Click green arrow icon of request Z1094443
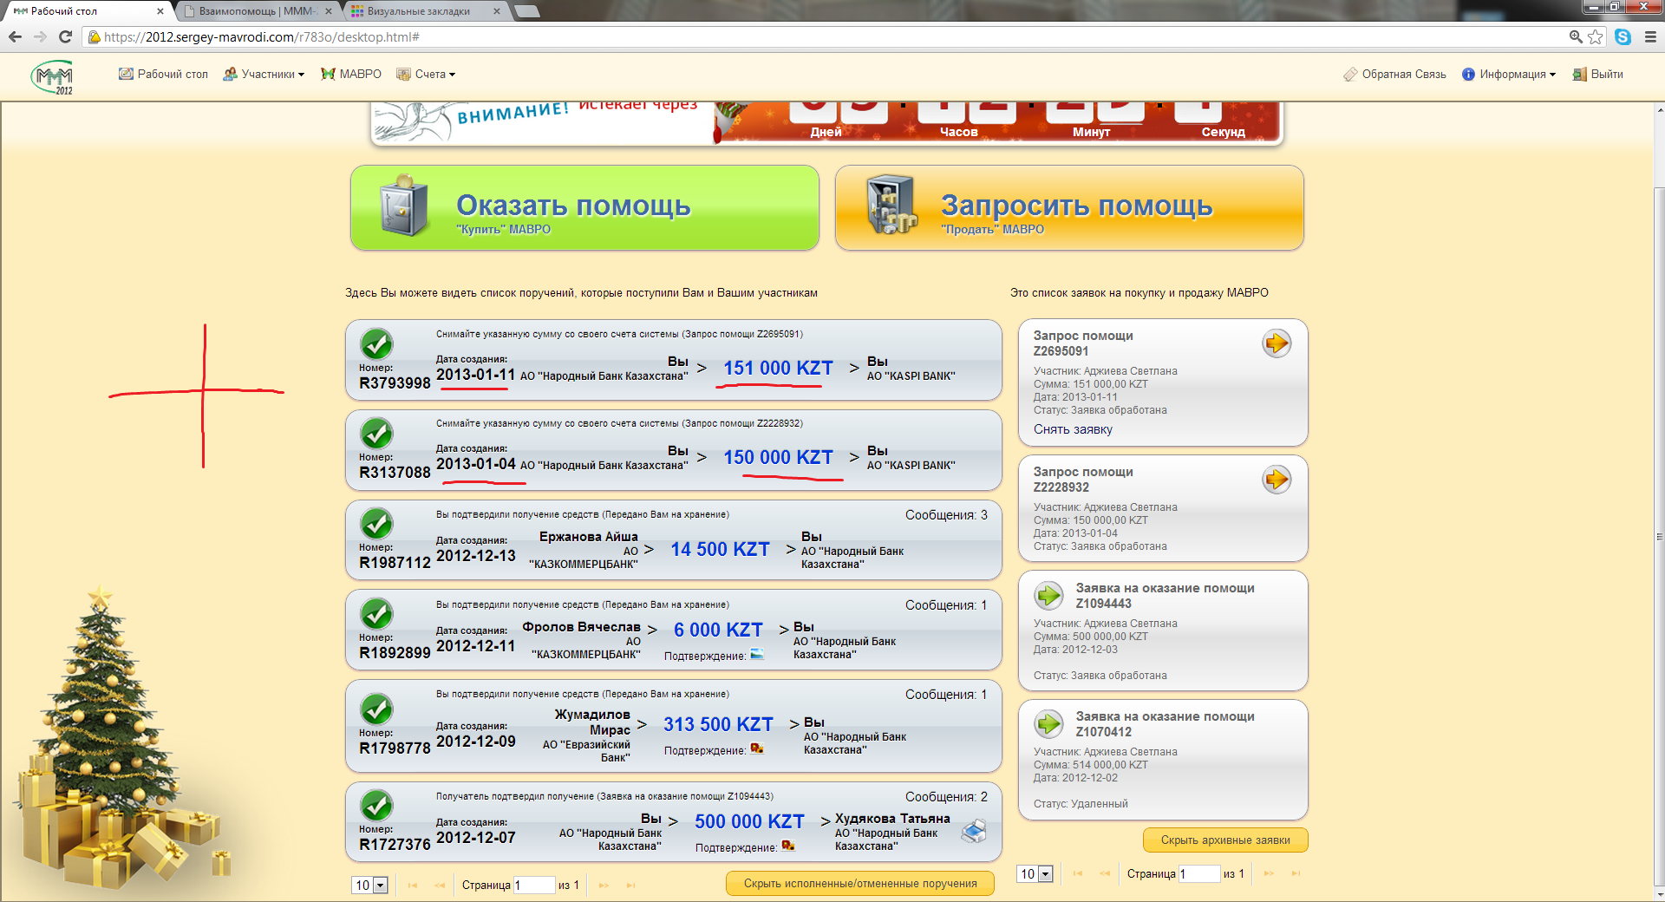The image size is (1665, 902). (1049, 595)
